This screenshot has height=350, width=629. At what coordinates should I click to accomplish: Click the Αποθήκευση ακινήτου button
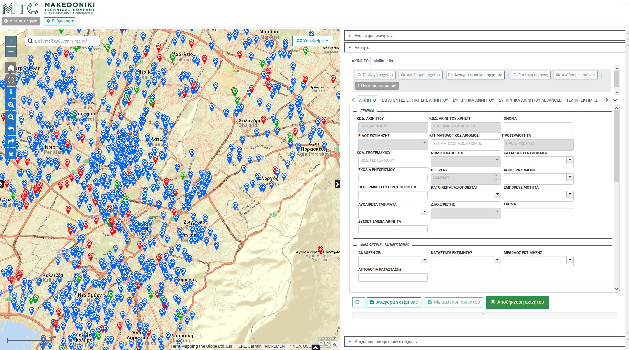(517, 302)
